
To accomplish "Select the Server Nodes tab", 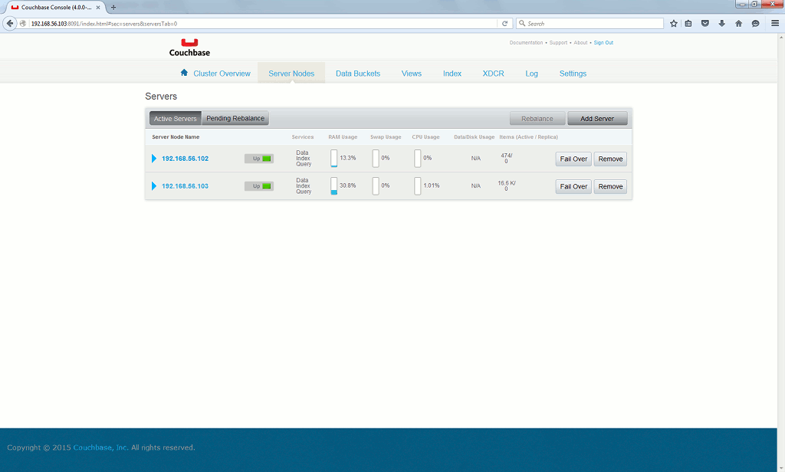I will [291, 74].
